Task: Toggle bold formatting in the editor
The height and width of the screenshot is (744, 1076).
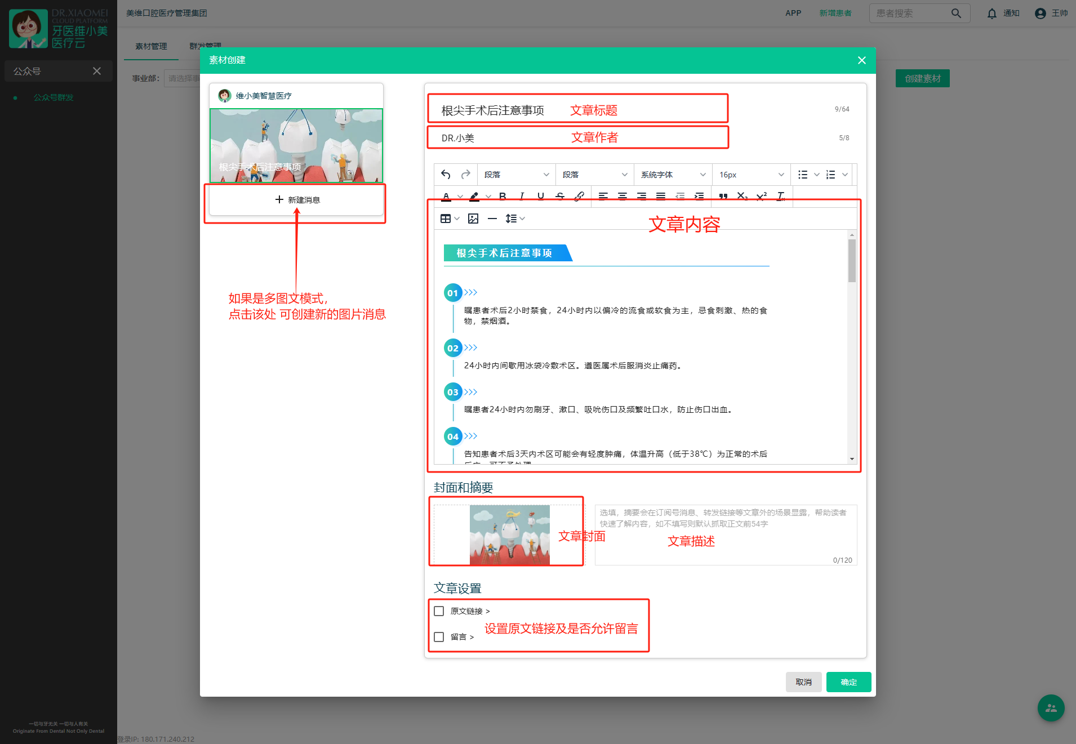Action: [503, 196]
